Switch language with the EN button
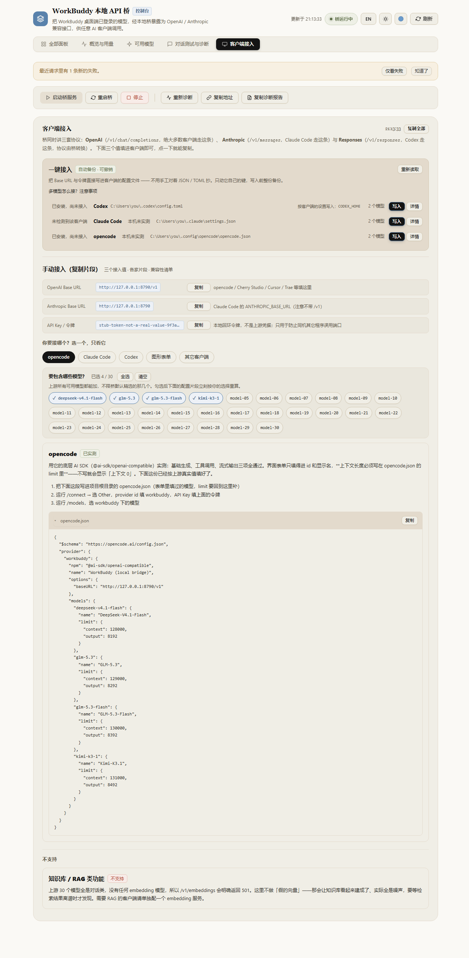This screenshot has height=958, width=469. (368, 19)
